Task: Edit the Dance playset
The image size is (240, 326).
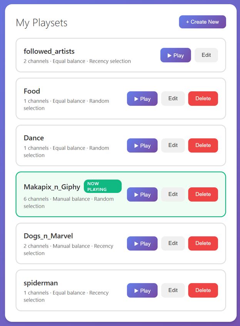Action: click(x=173, y=145)
